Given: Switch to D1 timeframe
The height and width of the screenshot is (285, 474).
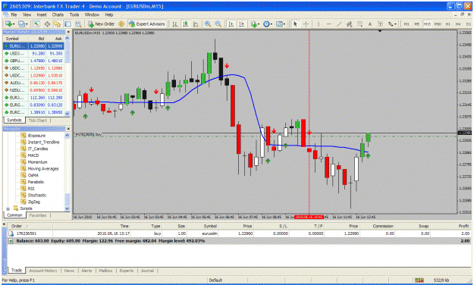Looking at the screenshot, I should tap(469, 23).
